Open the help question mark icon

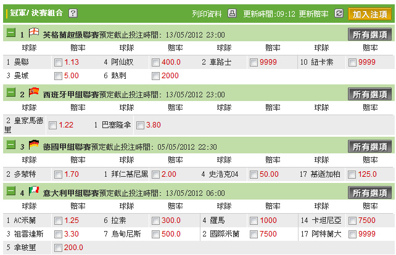pyautogui.click(x=73, y=13)
